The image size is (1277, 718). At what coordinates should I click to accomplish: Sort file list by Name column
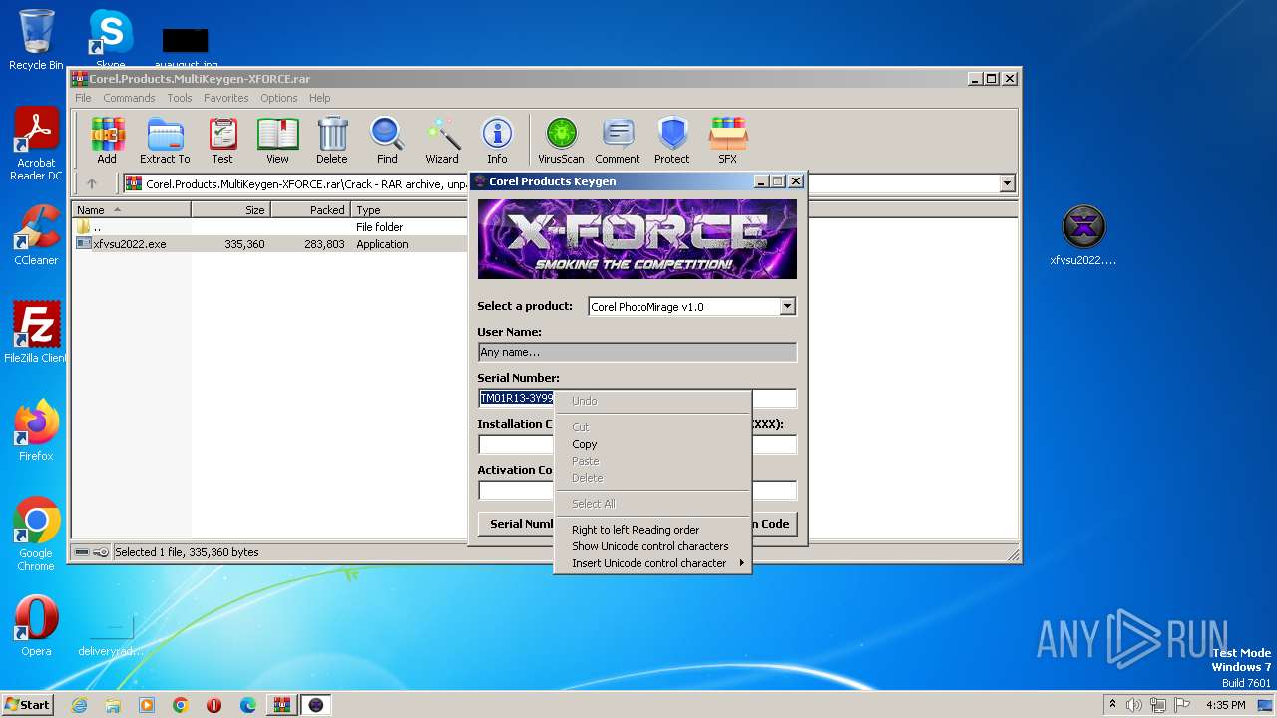(131, 210)
